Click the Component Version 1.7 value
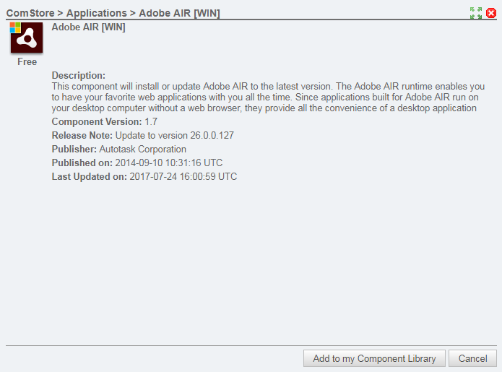 coord(151,121)
